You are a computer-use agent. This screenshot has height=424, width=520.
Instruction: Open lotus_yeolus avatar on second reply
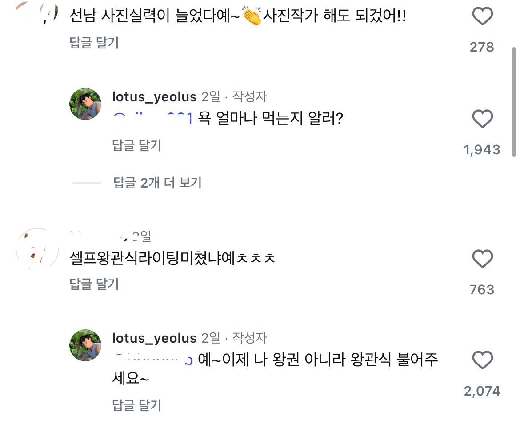pyautogui.click(x=85, y=345)
